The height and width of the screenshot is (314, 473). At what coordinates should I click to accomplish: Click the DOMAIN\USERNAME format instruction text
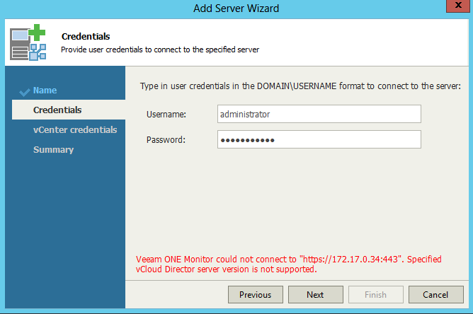click(300, 86)
